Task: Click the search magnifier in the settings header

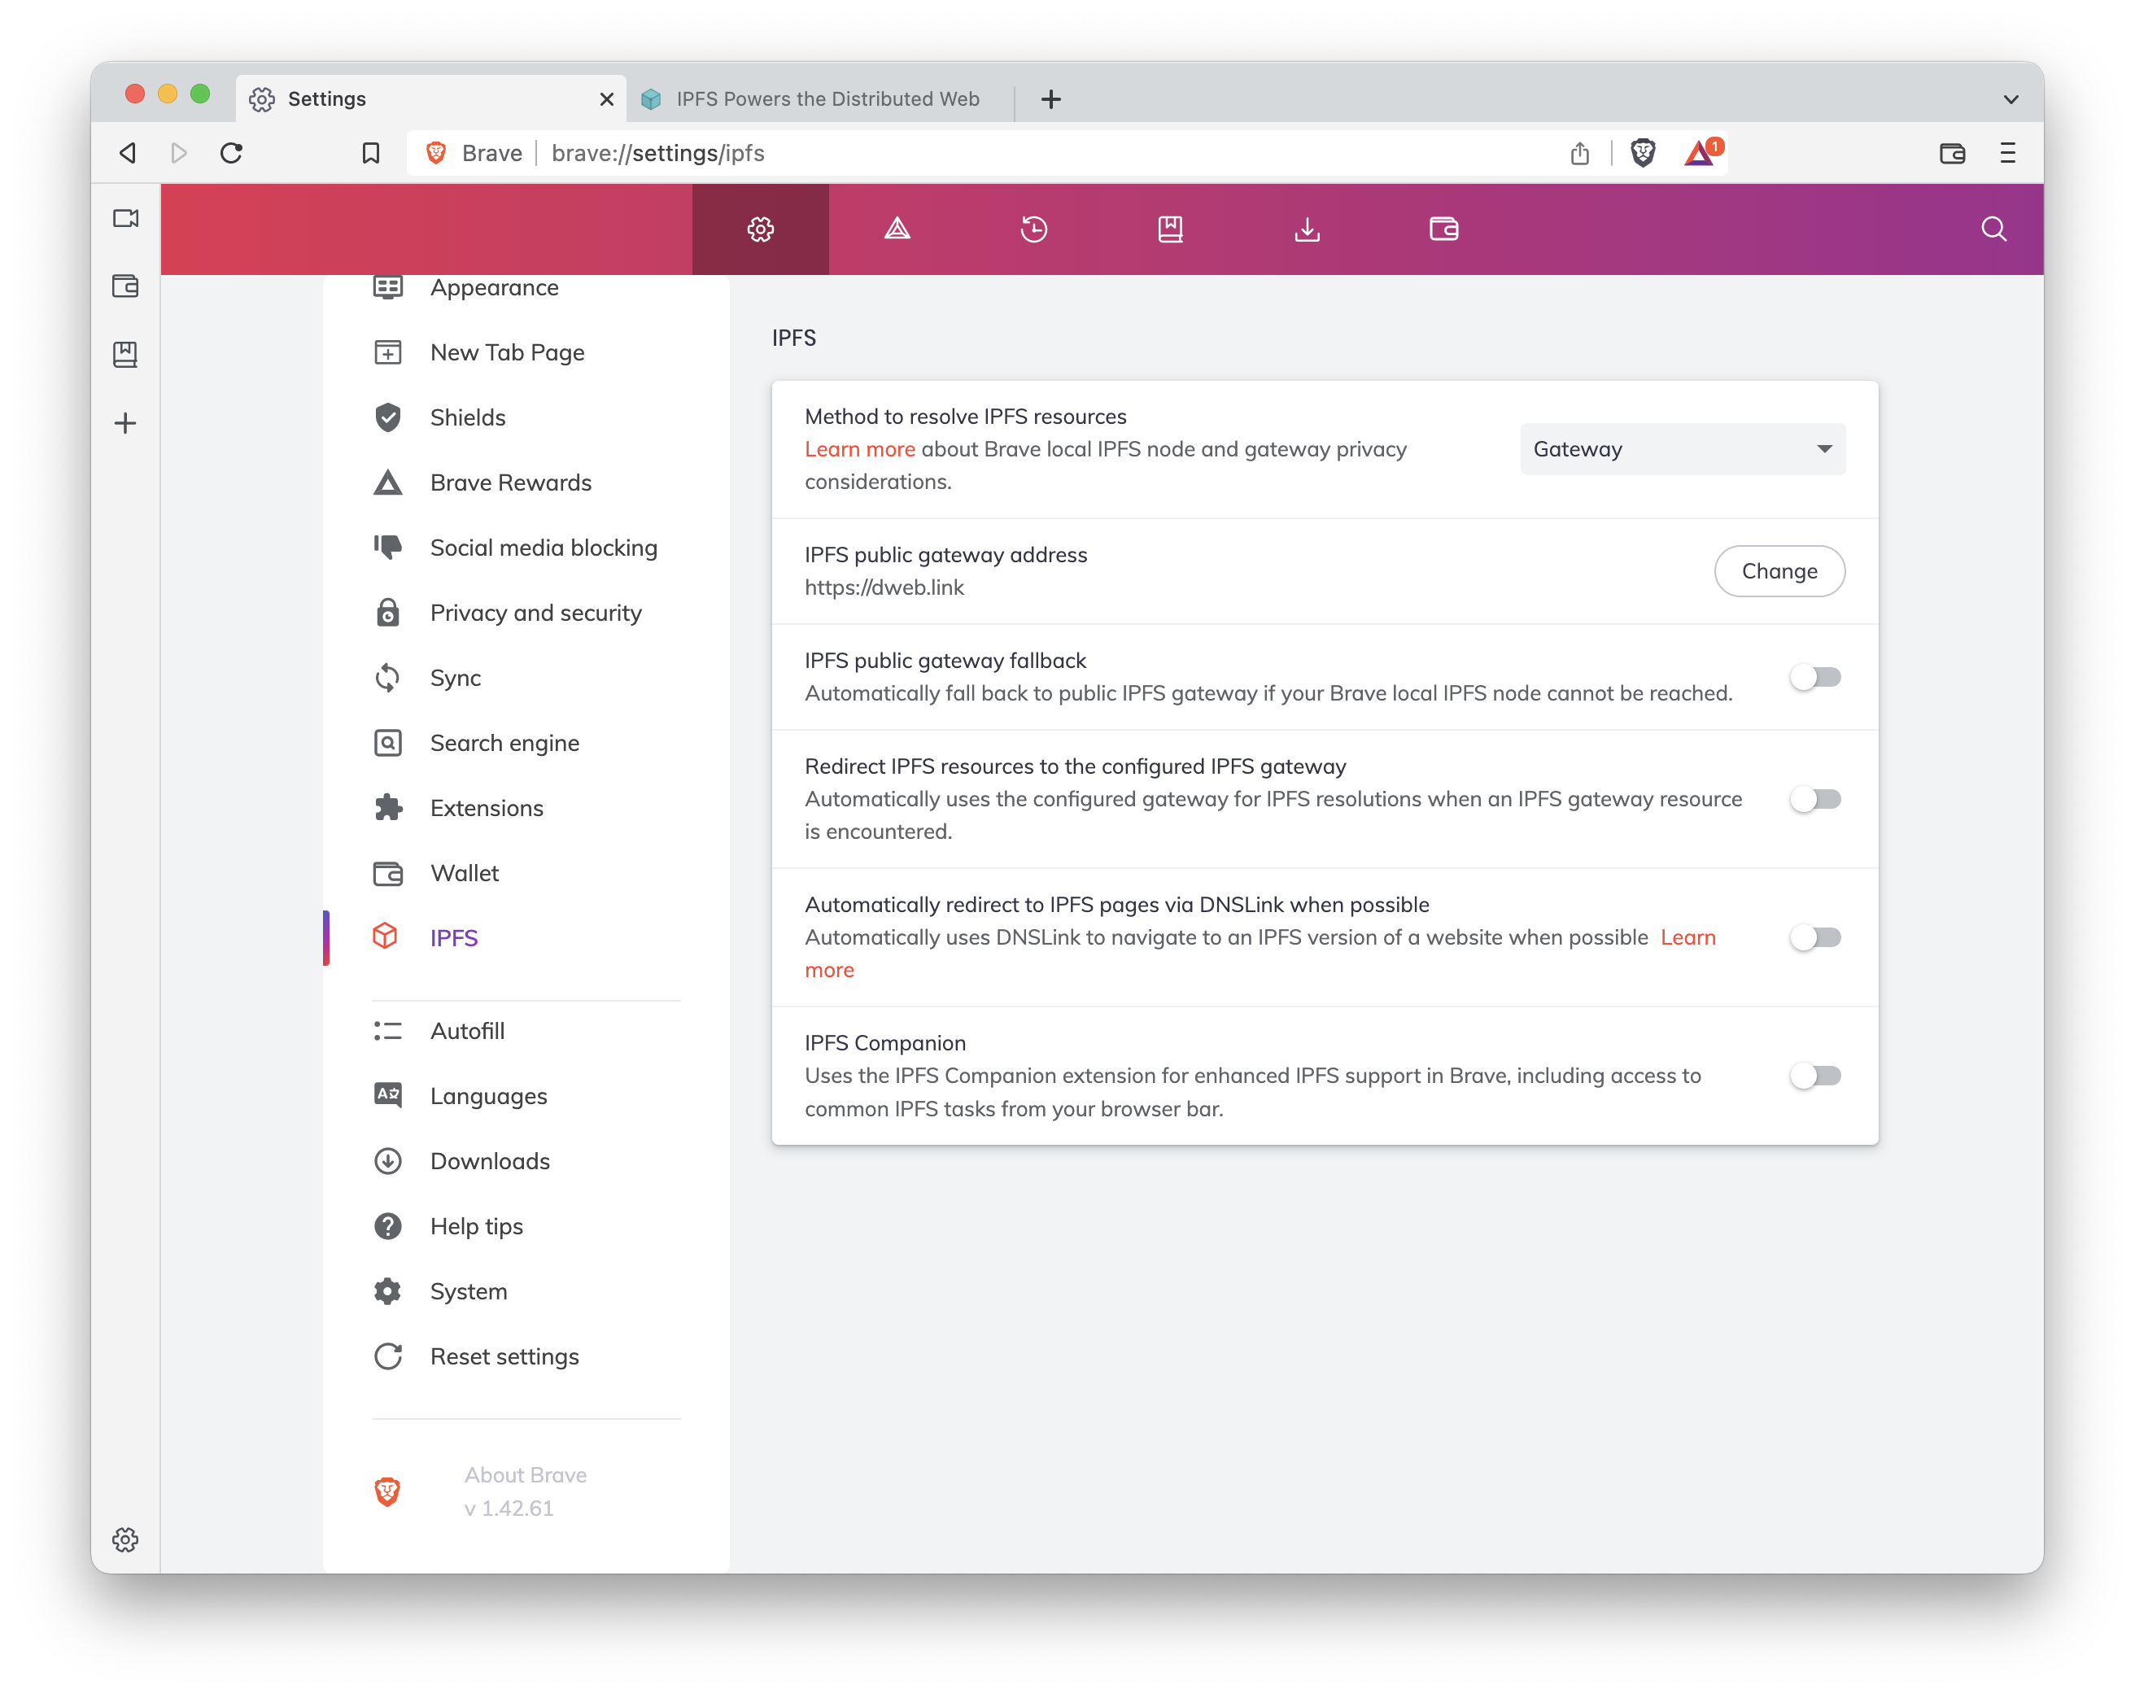Action: 1993,229
